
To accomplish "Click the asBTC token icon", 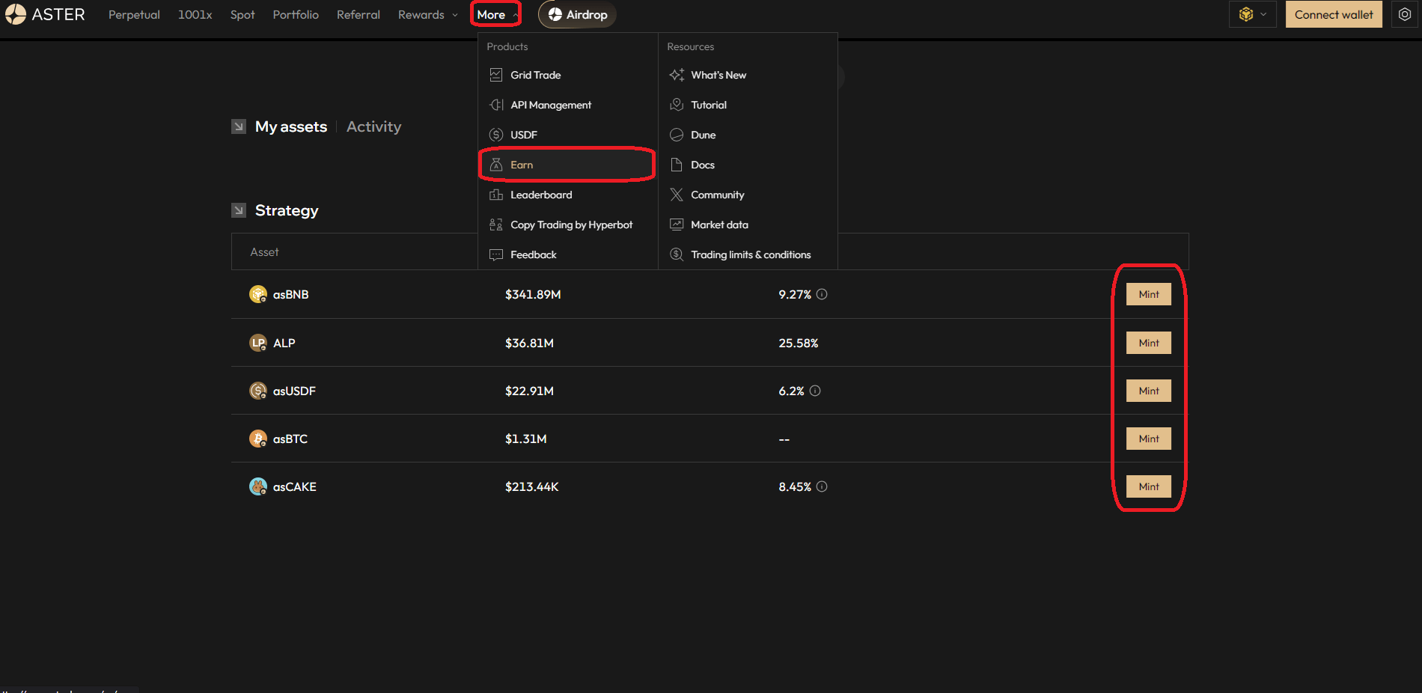I will coord(258,439).
